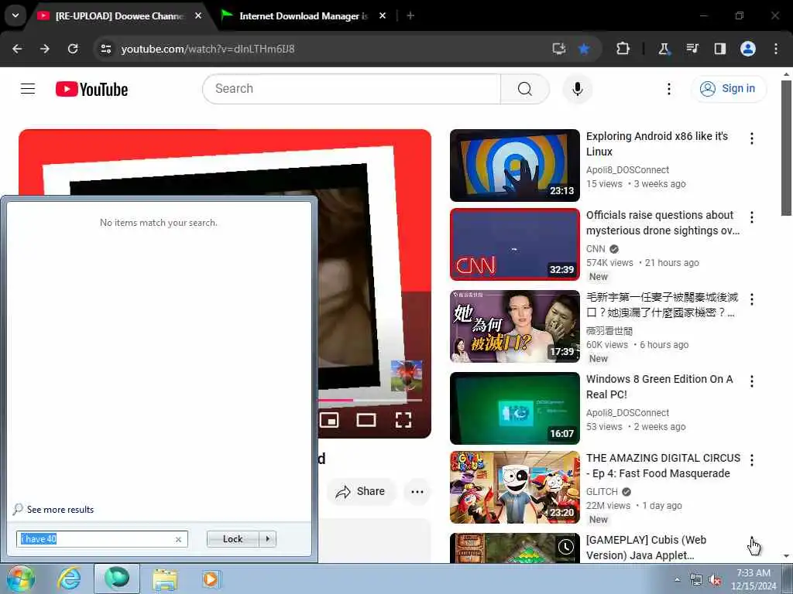This screenshot has width=793, height=594.
Task: Select the youtube.com URL in address bar
Action: [x=208, y=49]
